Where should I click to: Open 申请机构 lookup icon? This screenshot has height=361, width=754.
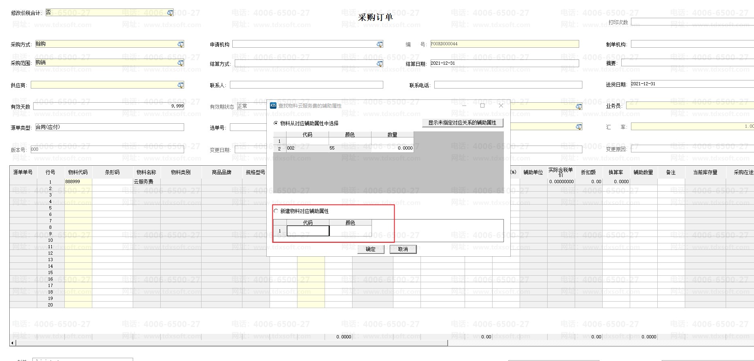coord(379,44)
